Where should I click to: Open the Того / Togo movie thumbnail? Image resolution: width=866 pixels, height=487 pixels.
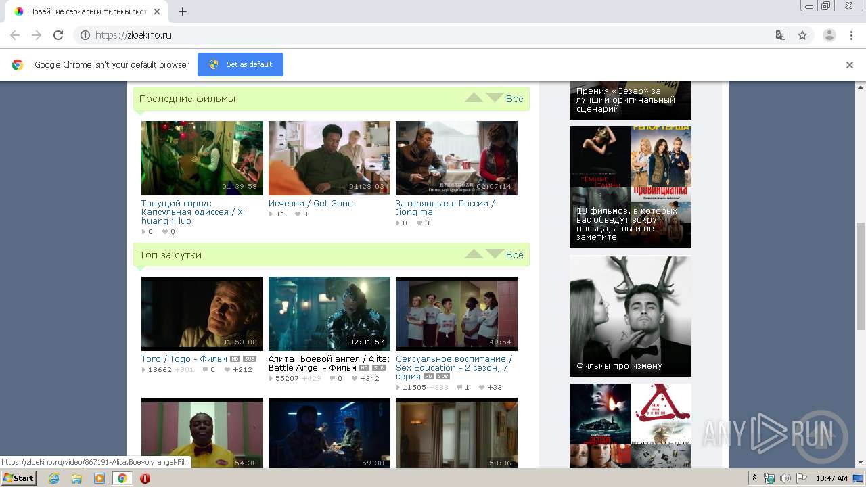(x=202, y=314)
